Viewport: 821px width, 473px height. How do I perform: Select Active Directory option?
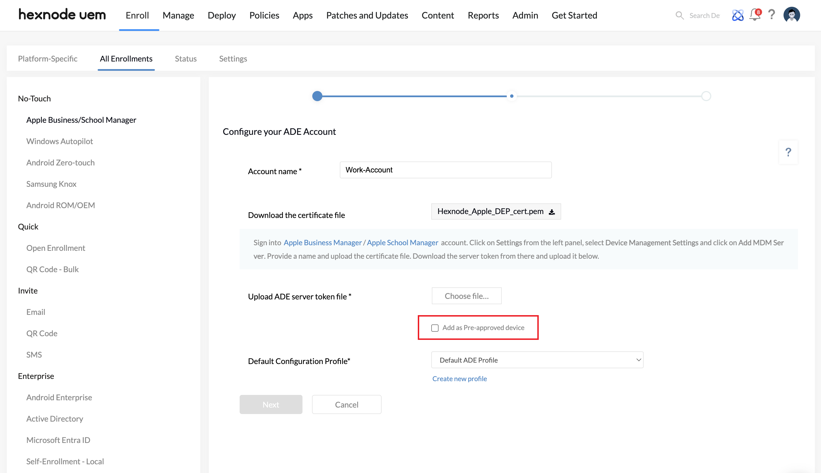pos(54,419)
